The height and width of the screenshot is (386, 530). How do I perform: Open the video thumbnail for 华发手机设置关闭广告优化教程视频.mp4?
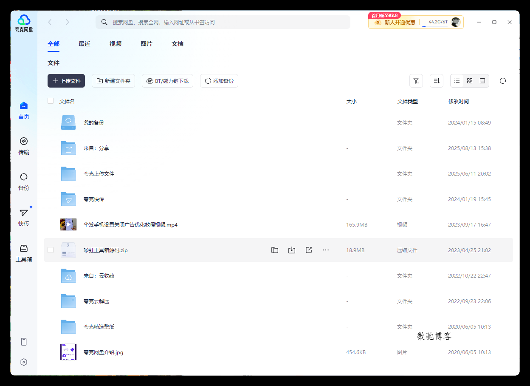pos(68,224)
